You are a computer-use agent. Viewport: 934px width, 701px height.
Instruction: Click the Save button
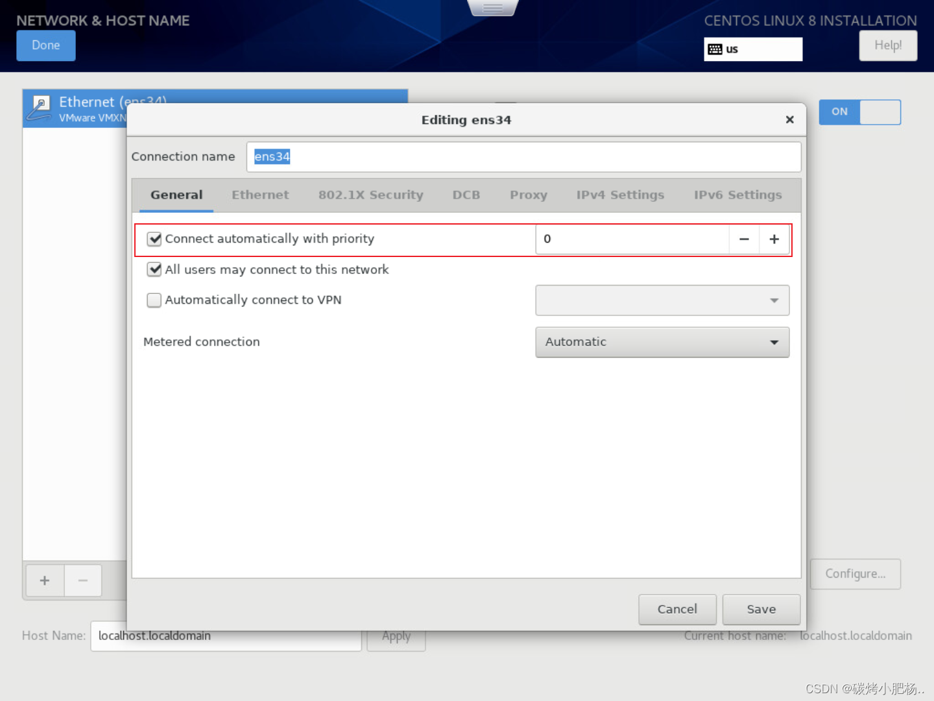point(761,609)
